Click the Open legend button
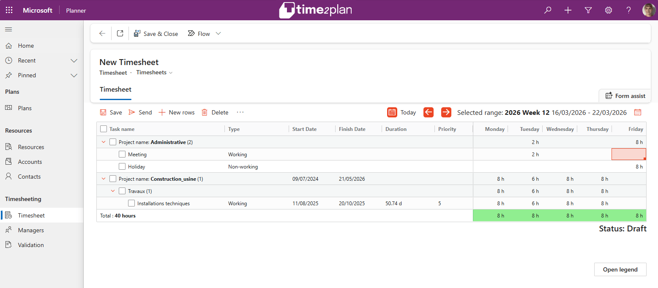Screen dimensions: 658x288 pos(620,269)
